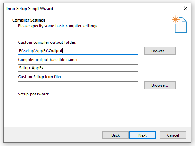Focus the Setup password field
The width and height of the screenshot is (195, 146).
[x=78, y=102]
